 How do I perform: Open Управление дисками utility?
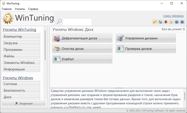(146, 38)
